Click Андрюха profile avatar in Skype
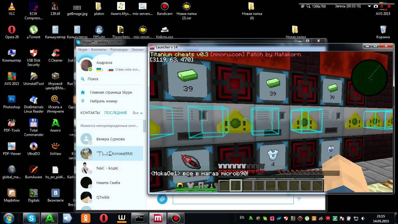Screen dimensions: 398x224 point(86,65)
